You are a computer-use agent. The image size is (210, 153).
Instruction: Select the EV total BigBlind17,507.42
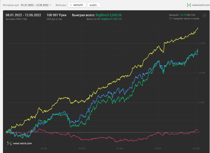(x=112, y=19)
